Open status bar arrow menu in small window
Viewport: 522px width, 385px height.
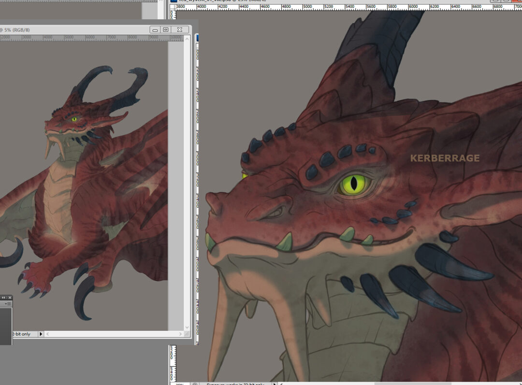click(x=41, y=334)
